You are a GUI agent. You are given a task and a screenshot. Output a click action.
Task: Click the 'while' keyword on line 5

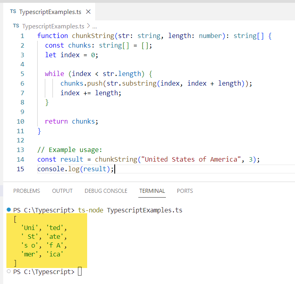(54, 74)
